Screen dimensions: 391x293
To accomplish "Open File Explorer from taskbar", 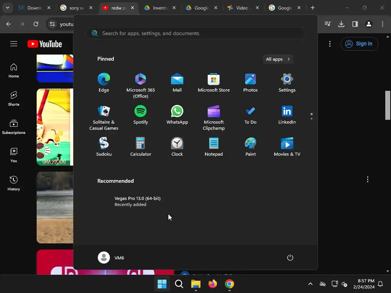I will click(196, 284).
